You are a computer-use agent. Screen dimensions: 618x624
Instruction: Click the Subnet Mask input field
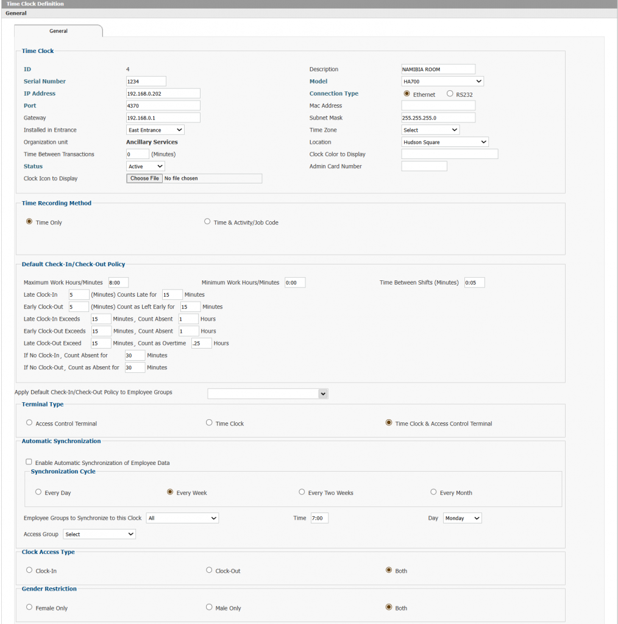point(438,118)
